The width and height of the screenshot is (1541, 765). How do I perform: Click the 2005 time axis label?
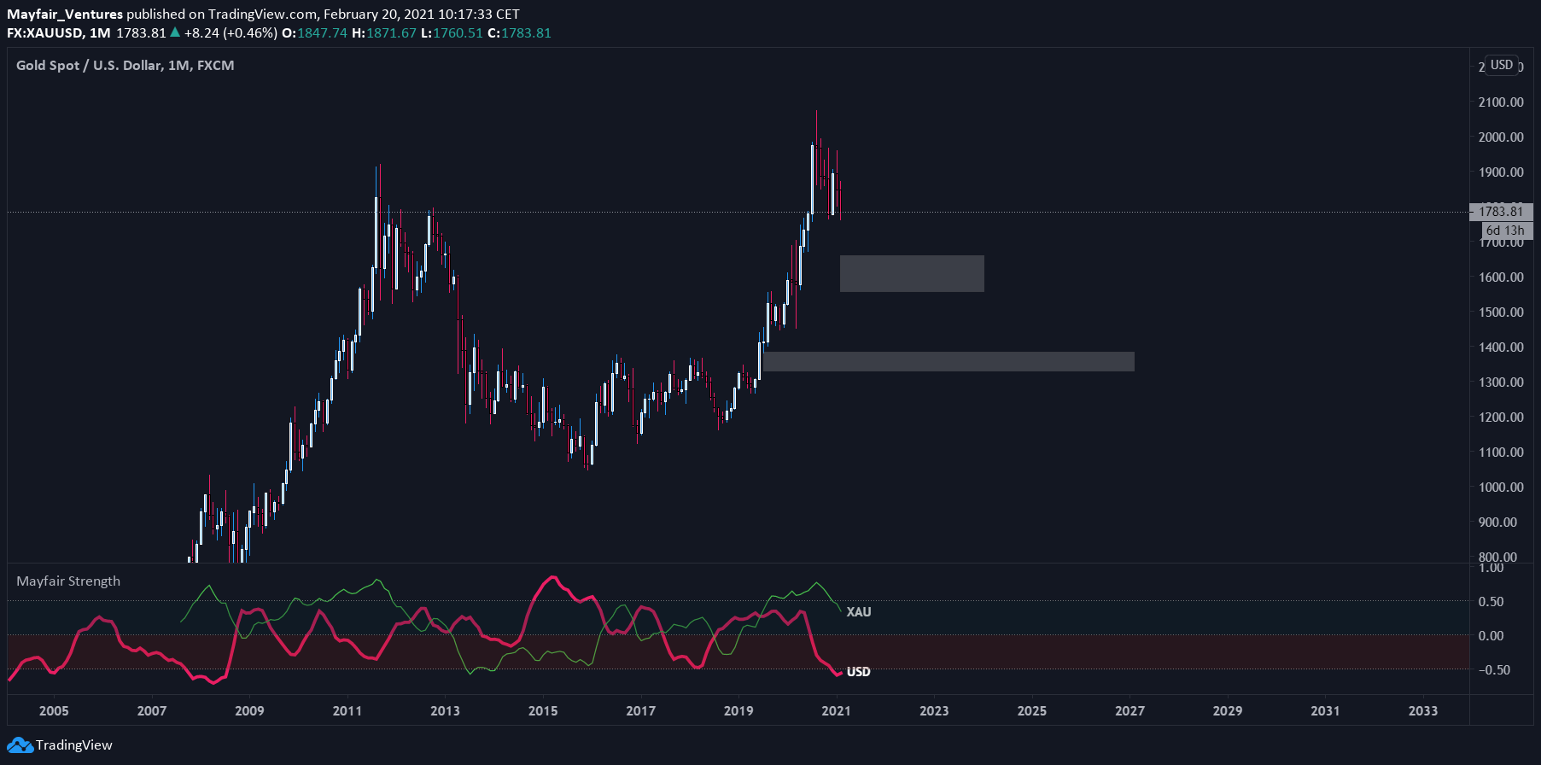tap(54, 711)
